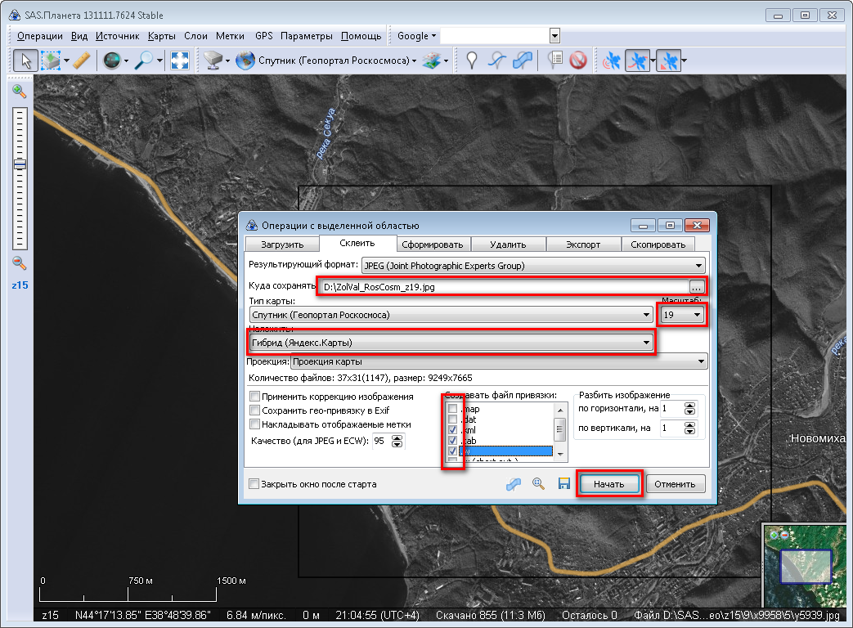This screenshot has width=853, height=628.
Task: Open the Масштаб 19 zoom dropdown
Action: [x=682, y=315]
